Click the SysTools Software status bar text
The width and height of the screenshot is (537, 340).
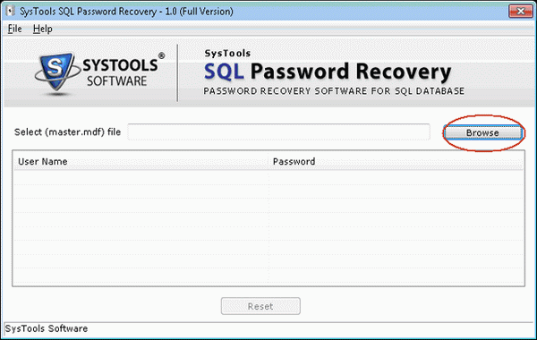pos(47,328)
